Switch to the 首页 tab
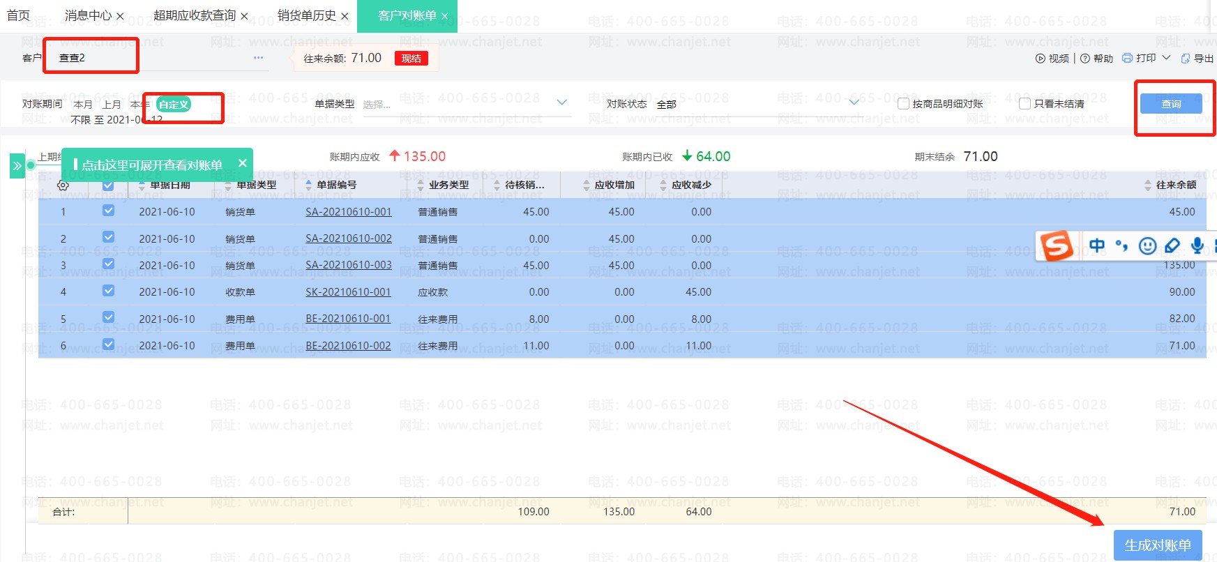The height and width of the screenshot is (562, 1217). (x=18, y=15)
